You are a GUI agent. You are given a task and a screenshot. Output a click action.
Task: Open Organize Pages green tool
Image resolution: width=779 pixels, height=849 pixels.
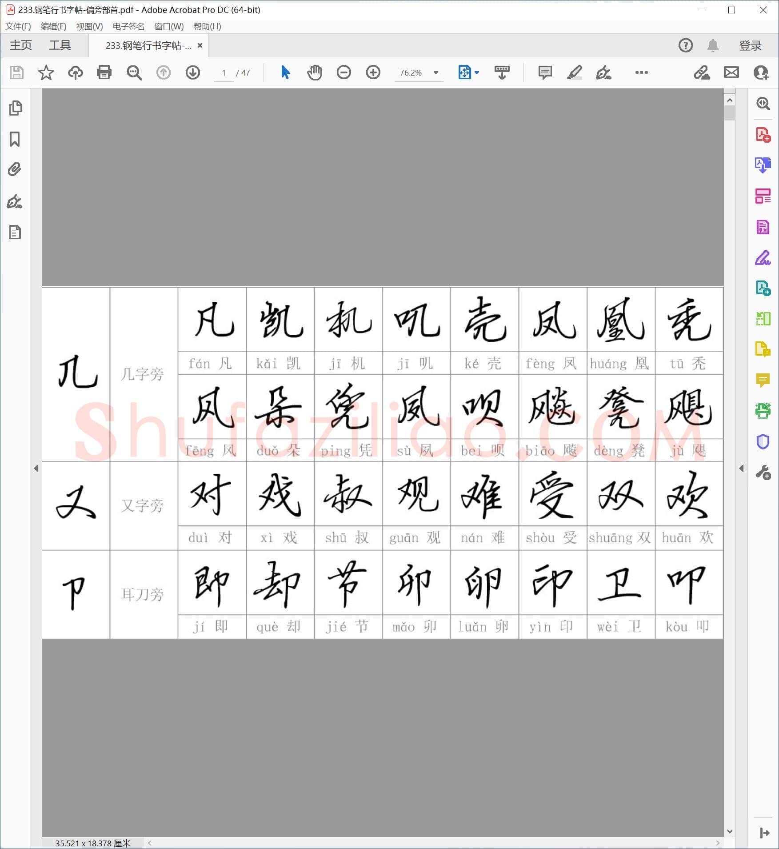[763, 319]
